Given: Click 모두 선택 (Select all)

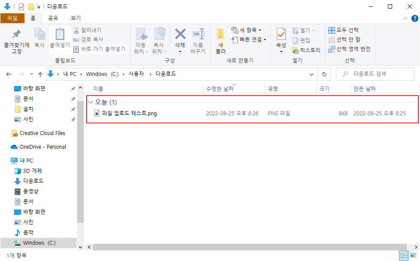Looking at the screenshot, I should click(x=343, y=30).
